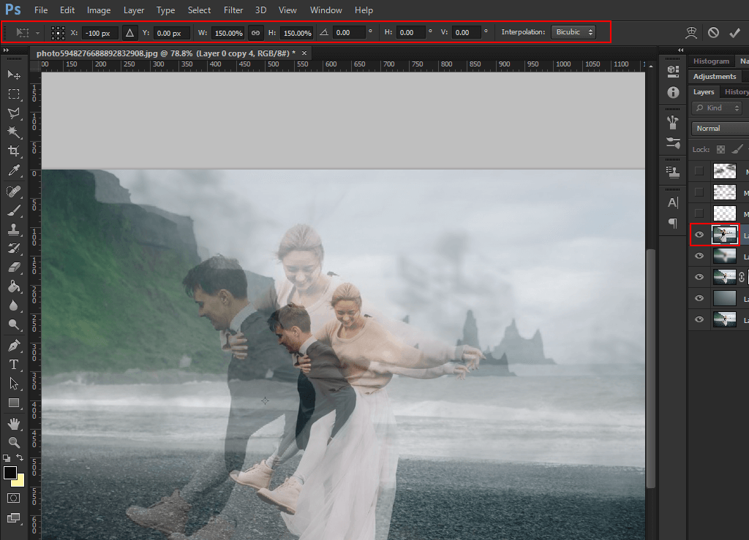Select the Path Selection tool
This screenshot has width=749, height=540.
click(x=14, y=384)
